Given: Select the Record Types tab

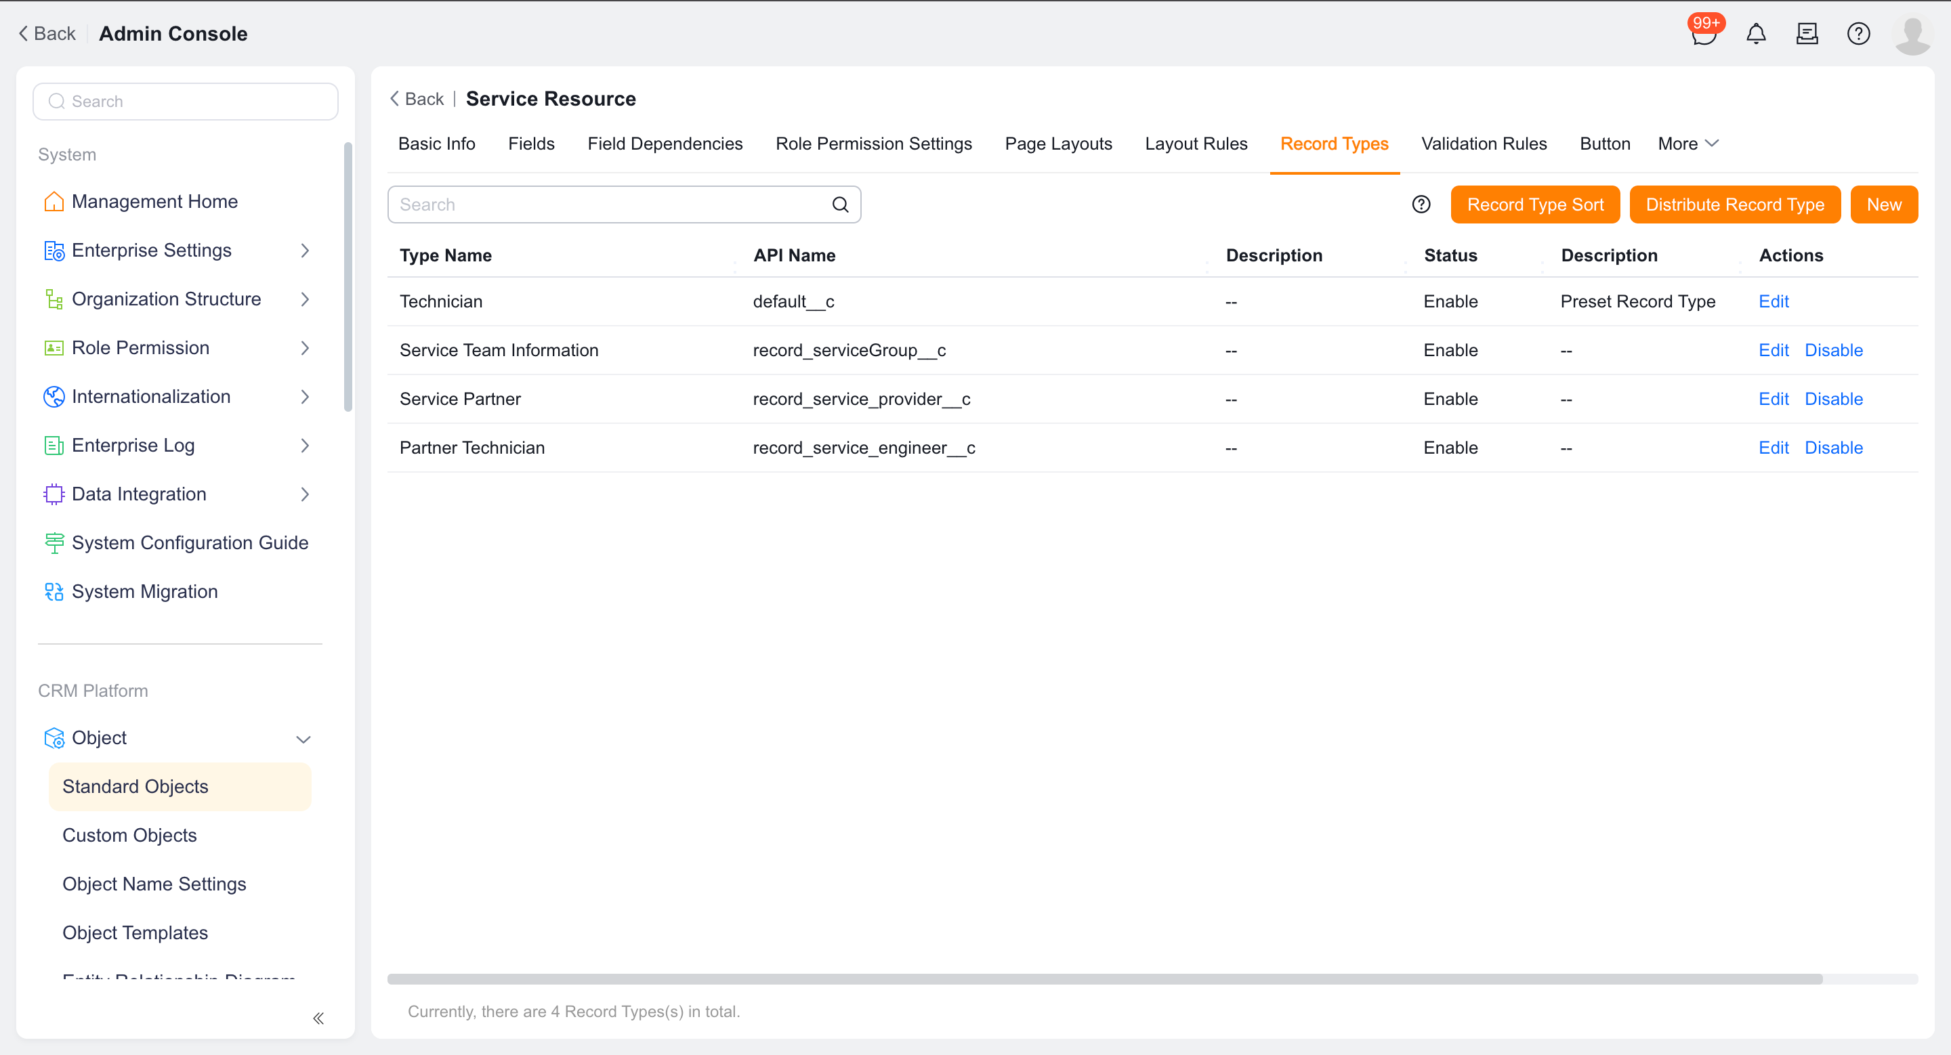Looking at the screenshot, I should pyautogui.click(x=1334, y=144).
